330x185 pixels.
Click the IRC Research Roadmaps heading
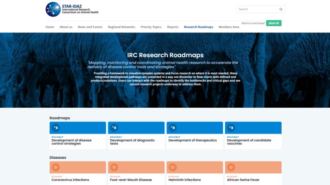[165, 55]
